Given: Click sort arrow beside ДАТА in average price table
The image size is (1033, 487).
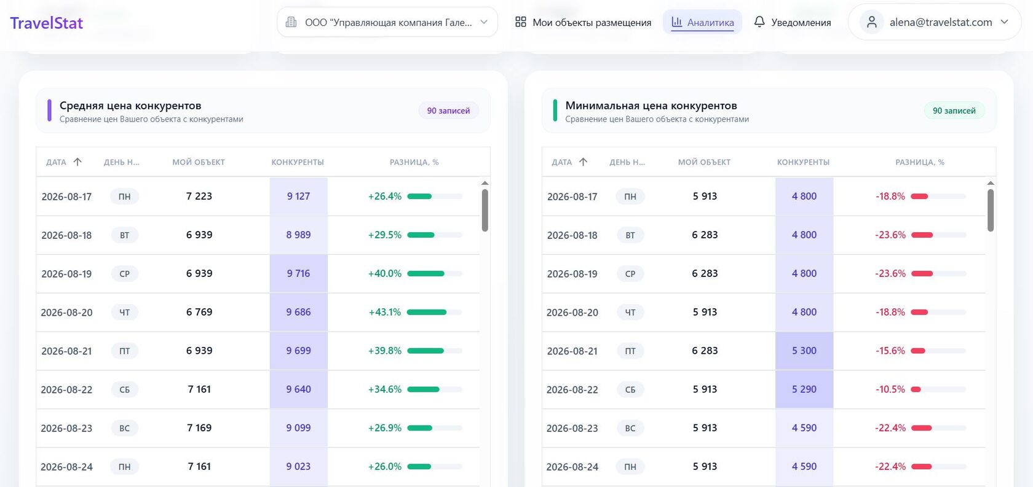Looking at the screenshot, I should pyautogui.click(x=77, y=162).
